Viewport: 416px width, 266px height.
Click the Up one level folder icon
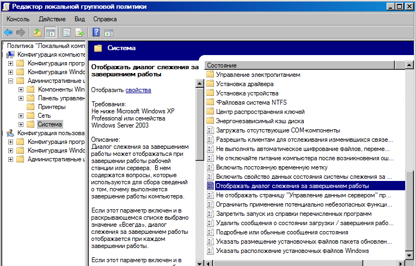pos(37,32)
